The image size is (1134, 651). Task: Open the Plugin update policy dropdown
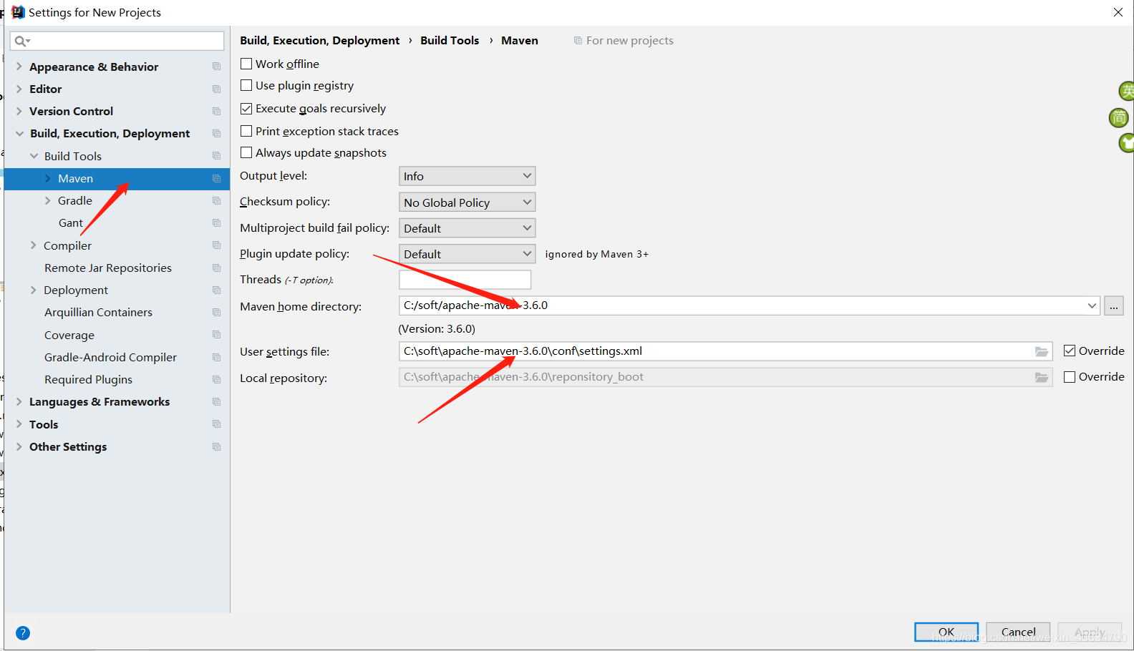(x=467, y=254)
